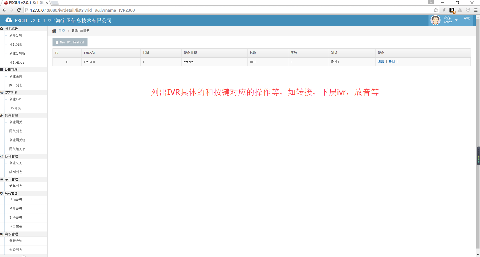Collapse the 分机管理 sidebar section
Image resolution: width=480 pixels, height=257 pixels.
(12, 29)
